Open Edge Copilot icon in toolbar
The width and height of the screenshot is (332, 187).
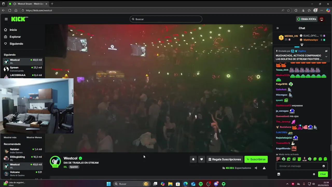click(328, 10)
